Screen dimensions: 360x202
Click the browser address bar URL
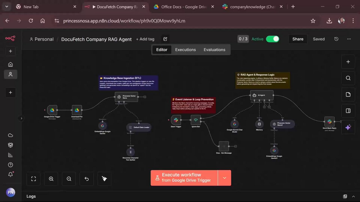(124, 21)
